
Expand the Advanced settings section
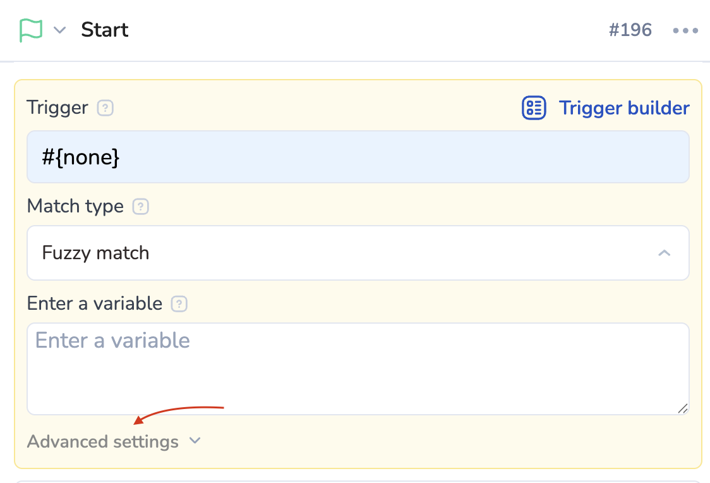(103, 441)
